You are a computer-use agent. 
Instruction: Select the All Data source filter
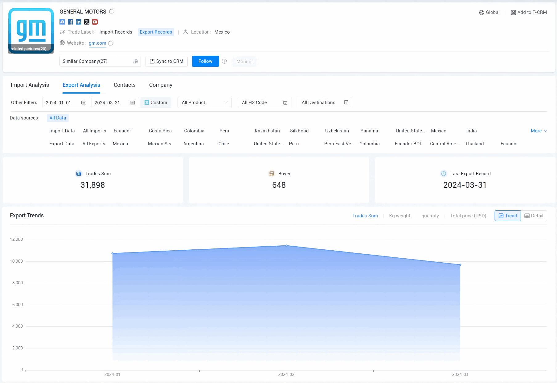[58, 118]
